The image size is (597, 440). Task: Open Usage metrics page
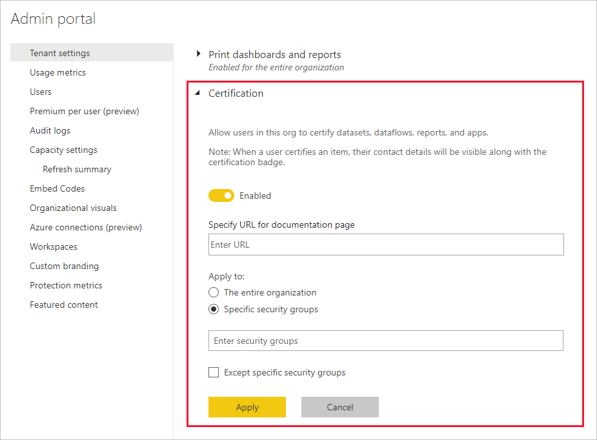click(x=57, y=72)
